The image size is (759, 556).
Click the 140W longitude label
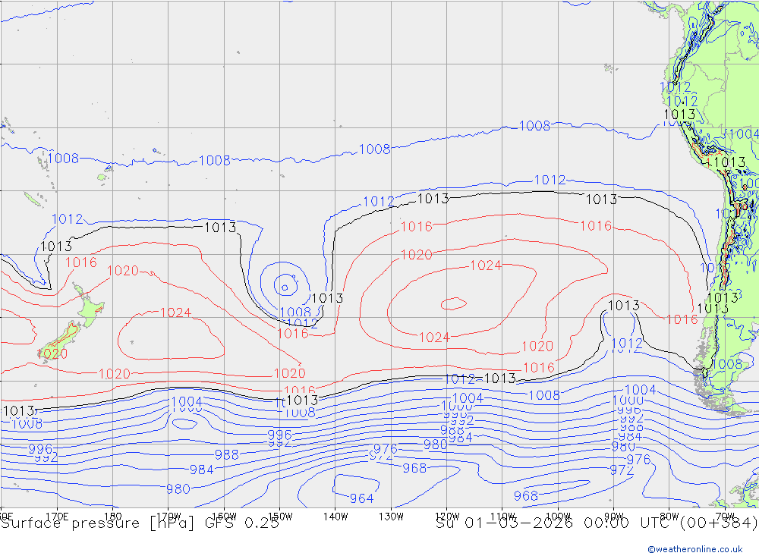pyautogui.click(x=335, y=517)
